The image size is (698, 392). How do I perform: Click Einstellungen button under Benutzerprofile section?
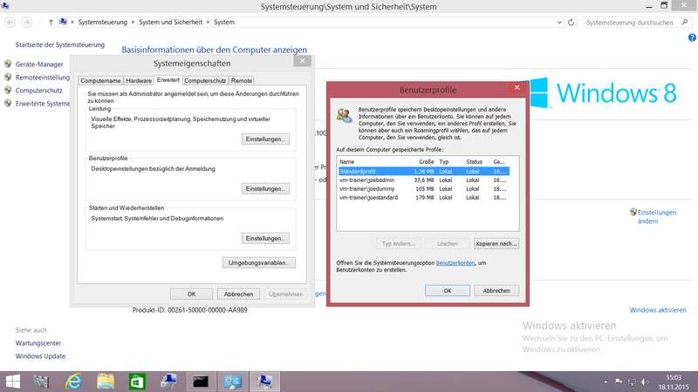(265, 189)
